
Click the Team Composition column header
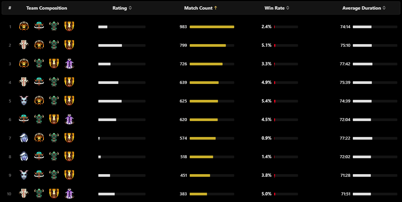[x=47, y=8]
